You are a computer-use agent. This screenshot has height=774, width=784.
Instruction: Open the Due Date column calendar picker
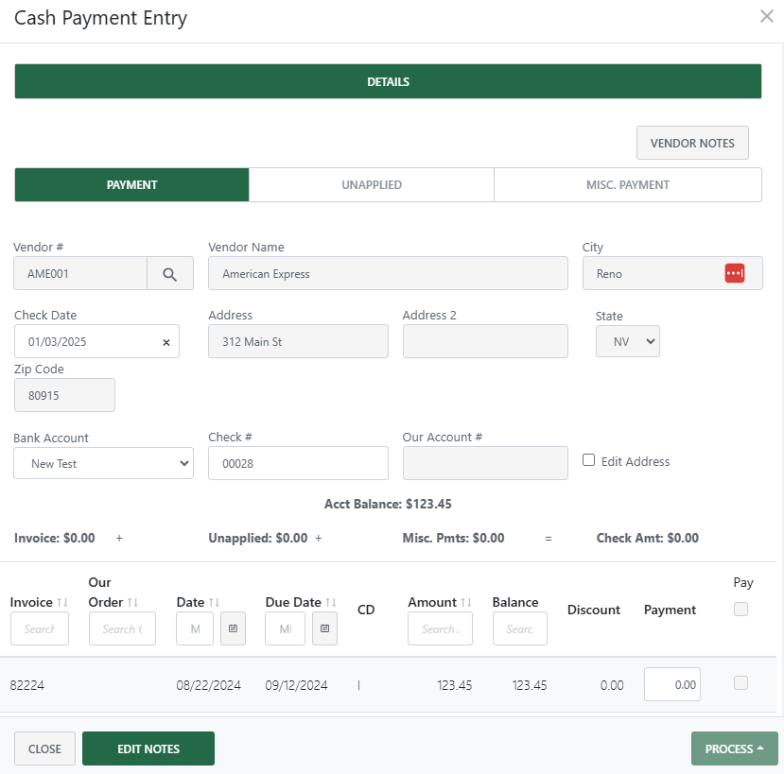point(322,628)
